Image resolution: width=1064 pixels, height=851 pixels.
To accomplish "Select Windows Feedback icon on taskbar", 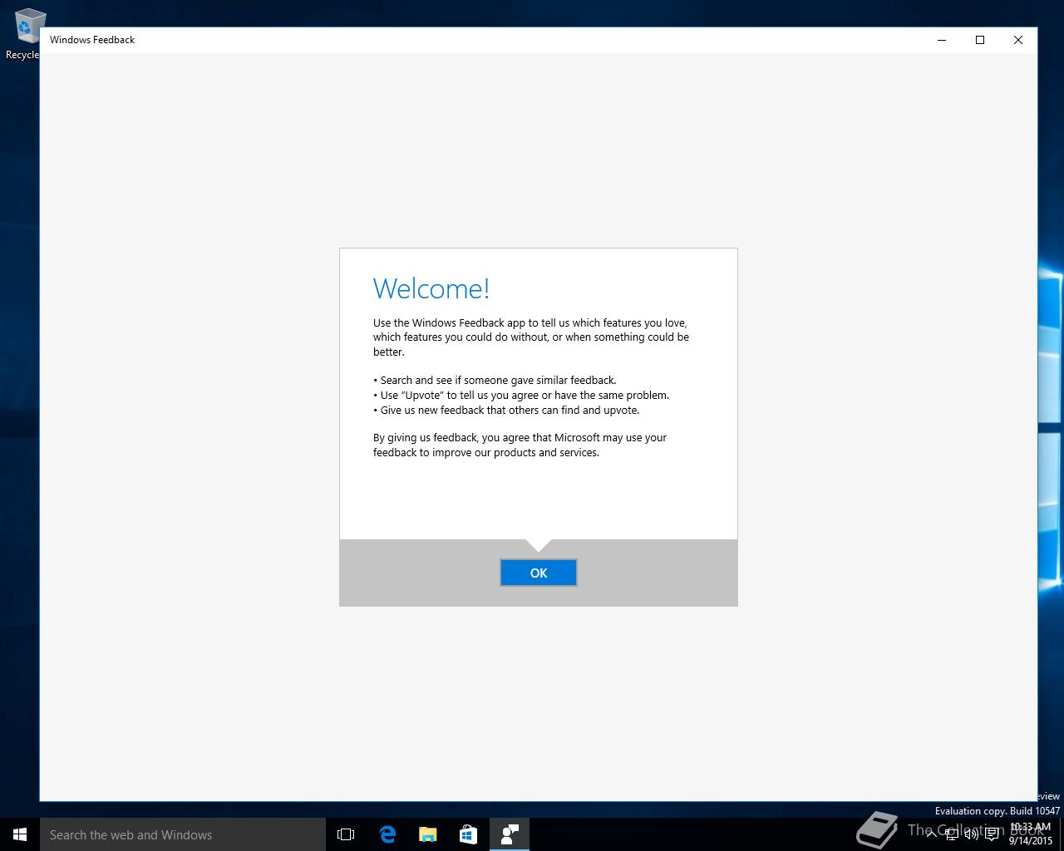I will (x=510, y=834).
